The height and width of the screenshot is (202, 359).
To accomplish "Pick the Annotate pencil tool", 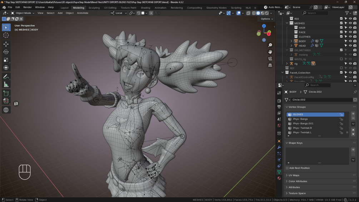I will pyautogui.click(x=6, y=77).
